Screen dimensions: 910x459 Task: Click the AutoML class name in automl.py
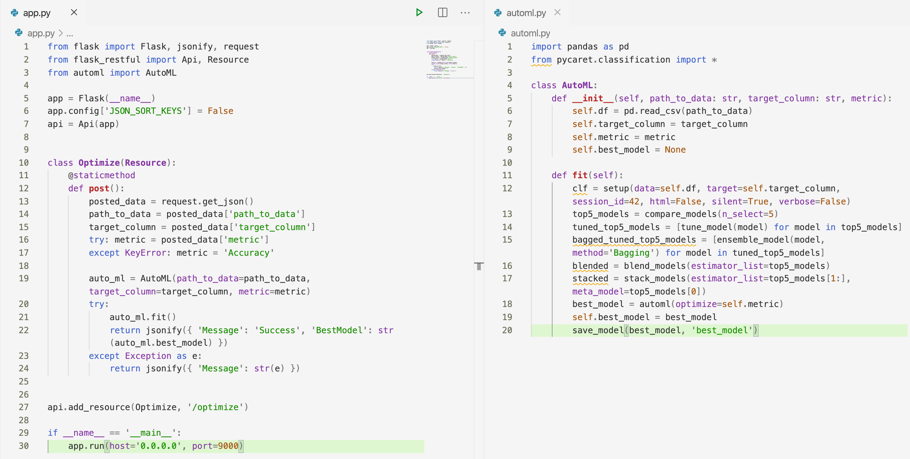point(577,85)
